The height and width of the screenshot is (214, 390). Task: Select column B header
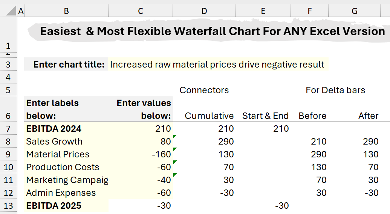pyautogui.click(x=66, y=11)
